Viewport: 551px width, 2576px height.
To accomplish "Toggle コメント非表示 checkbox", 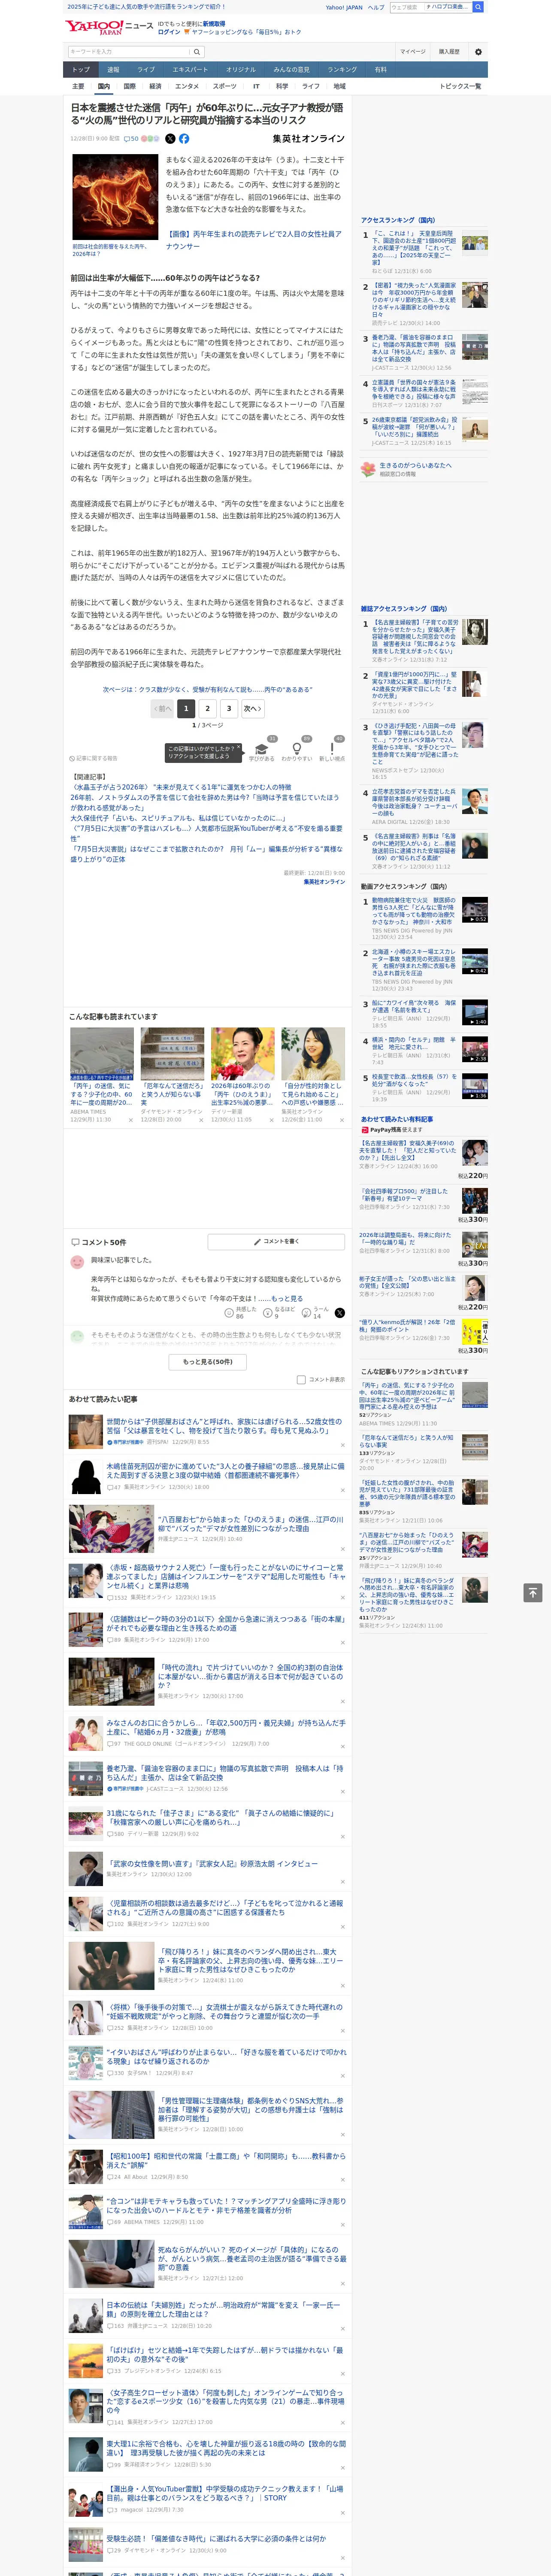I will point(301,1380).
